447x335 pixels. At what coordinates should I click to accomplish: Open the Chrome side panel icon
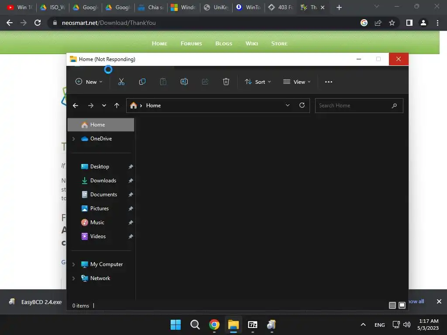click(x=409, y=23)
